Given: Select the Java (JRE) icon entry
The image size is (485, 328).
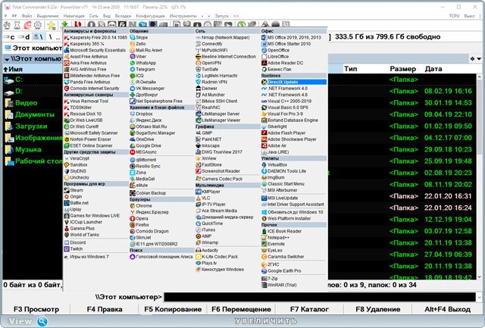Looking at the screenshot, I should [264, 152].
